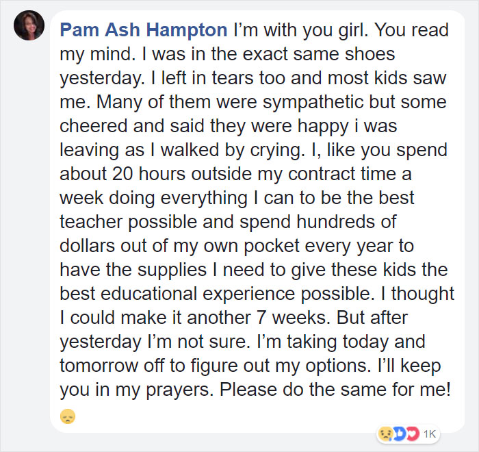
Task: Open the Pam Ash Hampton profile name link
Action: click(144, 30)
